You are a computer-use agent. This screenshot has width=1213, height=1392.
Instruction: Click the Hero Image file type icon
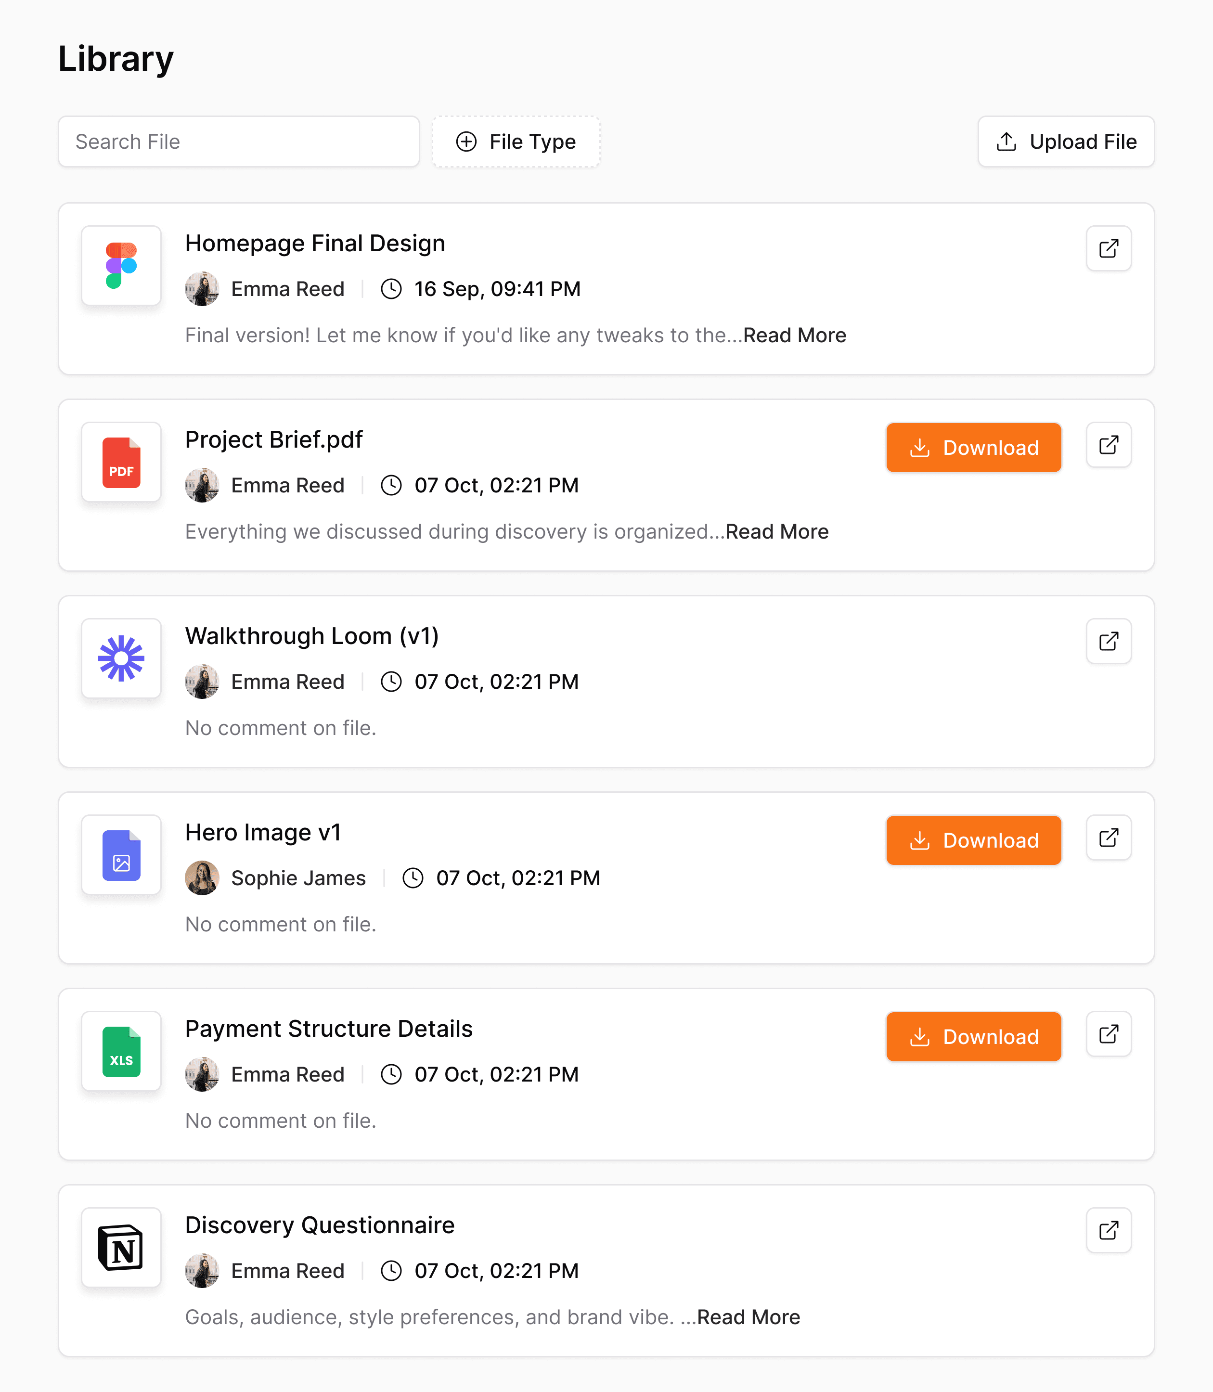(x=121, y=855)
